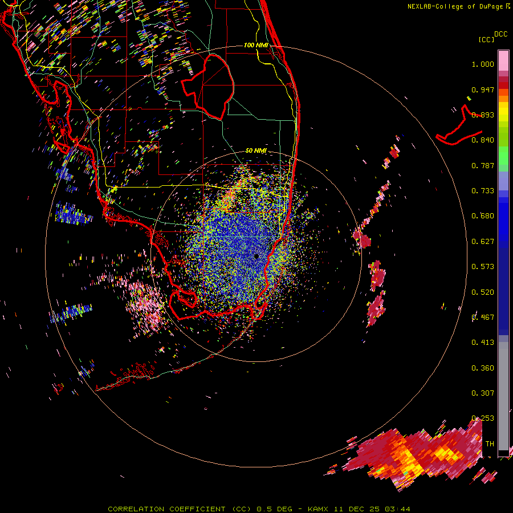This screenshot has width=513, height=513.
Task: Click the 0.947 scale value
Action: (483, 89)
